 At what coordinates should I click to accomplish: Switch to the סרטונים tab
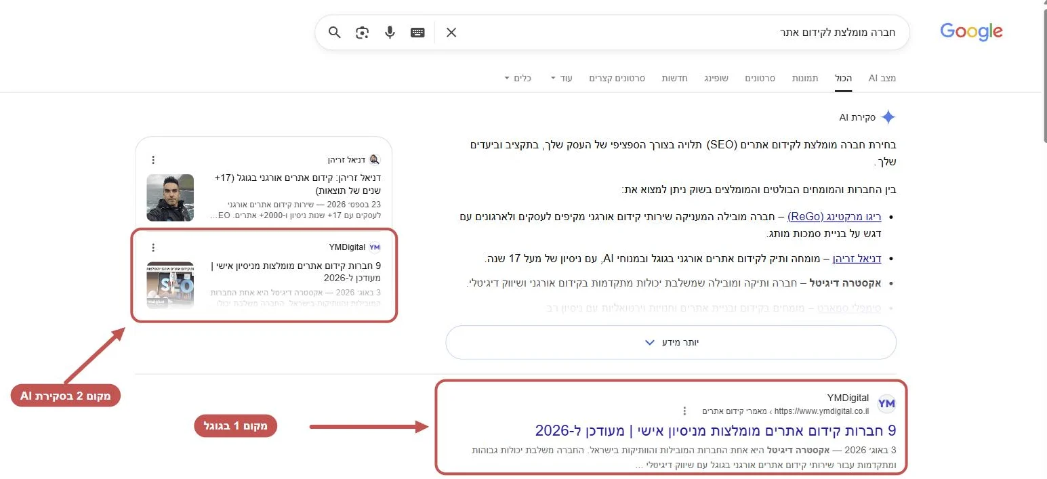[760, 78]
